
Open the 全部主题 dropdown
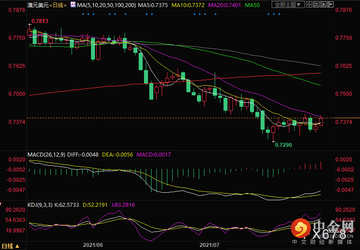click(288, 4)
